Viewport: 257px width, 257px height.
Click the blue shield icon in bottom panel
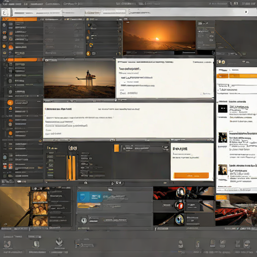[82, 197]
